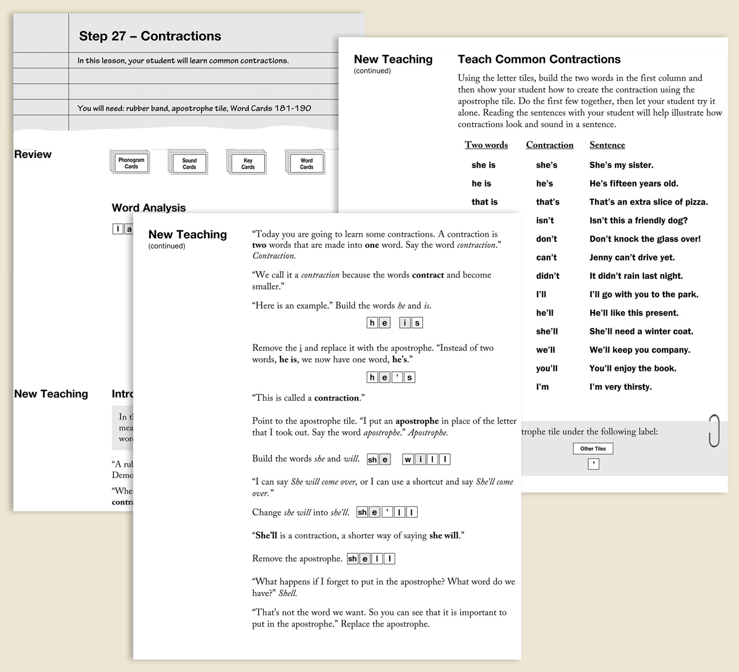Click the 'w' tile in 'she will'
Screen dimensions: 739x672
(x=408, y=459)
